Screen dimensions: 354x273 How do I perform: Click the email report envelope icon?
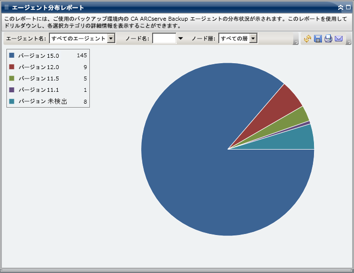(x=339, y=39)
